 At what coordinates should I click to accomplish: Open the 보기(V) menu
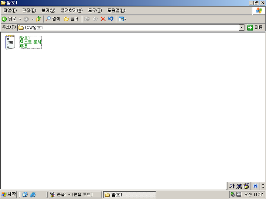click(x=48, y=10)
